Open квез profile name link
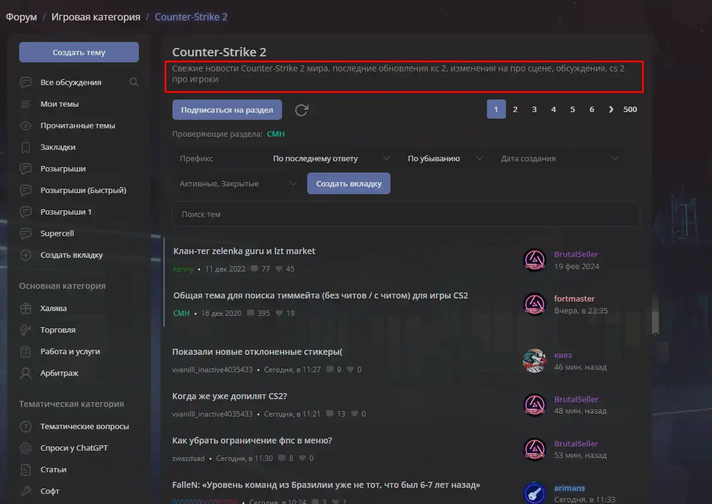 tap(563, 355)
